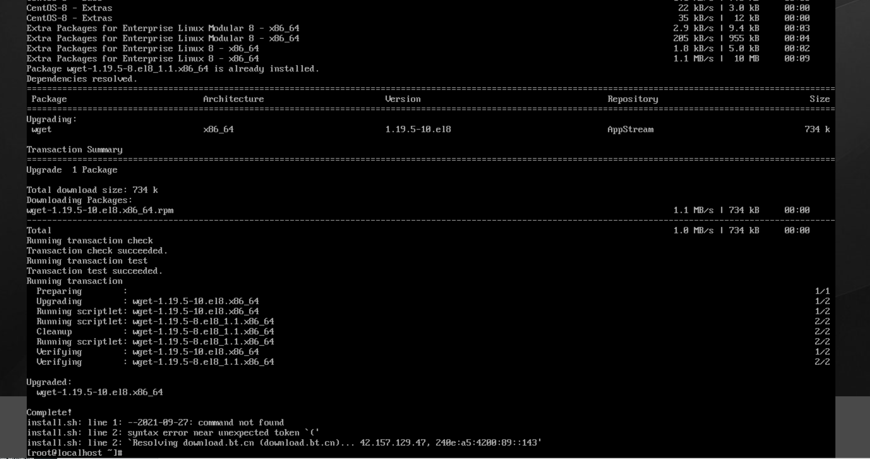870x459 pixels.
Task: Click the '1.0 MB/s' total speed value
Action: [693, 230]
